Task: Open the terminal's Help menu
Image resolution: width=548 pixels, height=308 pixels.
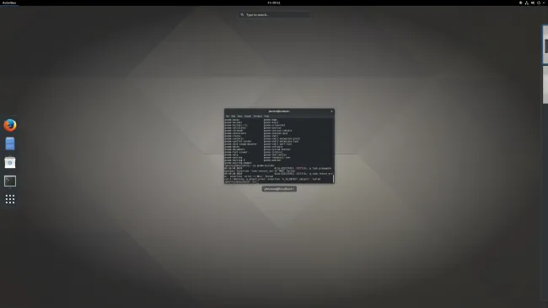Action: pyautogui.click(x=266, y=116)
